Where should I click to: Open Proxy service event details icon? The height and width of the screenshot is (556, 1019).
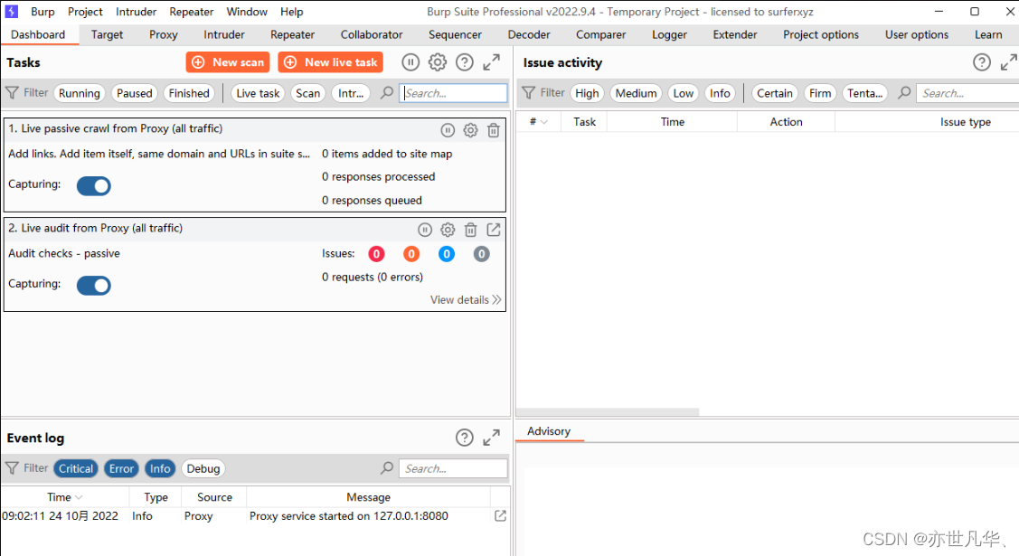tap(500, 515)
